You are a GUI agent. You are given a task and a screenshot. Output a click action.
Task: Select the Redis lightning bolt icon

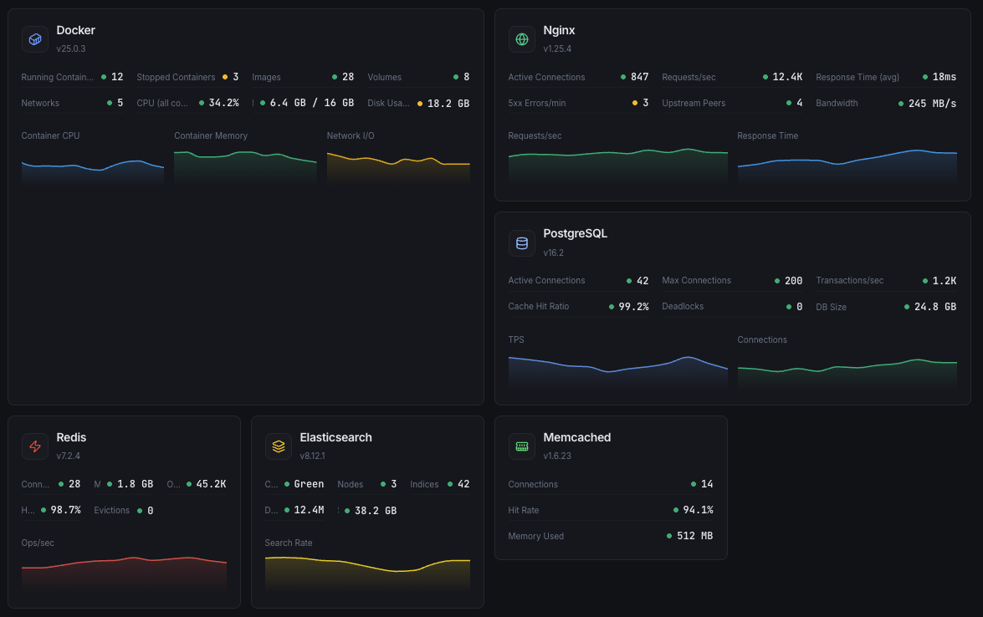pyautogui.click(x=34, y=446)
